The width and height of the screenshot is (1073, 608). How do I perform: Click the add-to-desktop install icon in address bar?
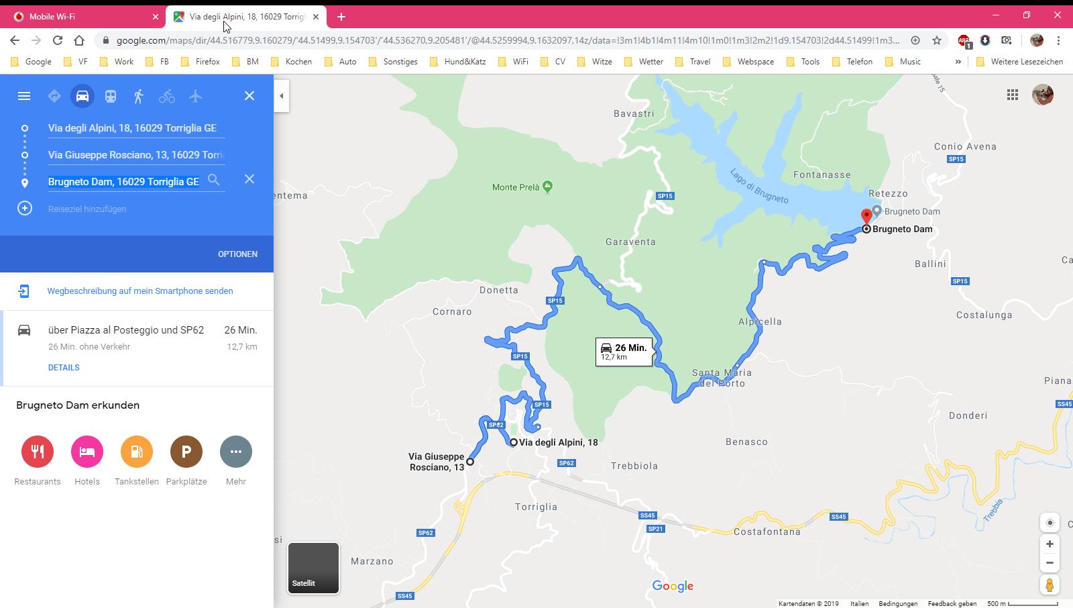point(915,40)
